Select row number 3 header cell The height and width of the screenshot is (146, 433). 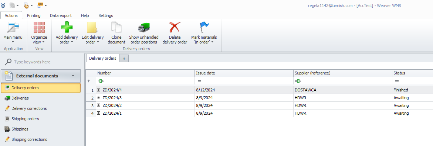pyautogui.click(x=91, y=105)
